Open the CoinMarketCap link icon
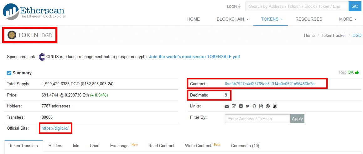Viewport: 363px width, 154px height. 268,106
